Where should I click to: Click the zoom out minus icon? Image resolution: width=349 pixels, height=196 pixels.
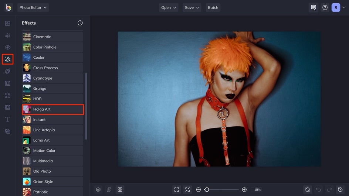(x=198, y=190)
